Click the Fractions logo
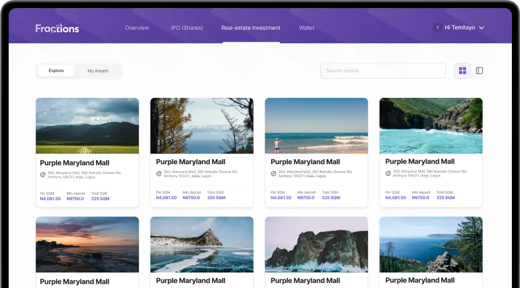The image size is (520, 288). click(x=57, y=28)
